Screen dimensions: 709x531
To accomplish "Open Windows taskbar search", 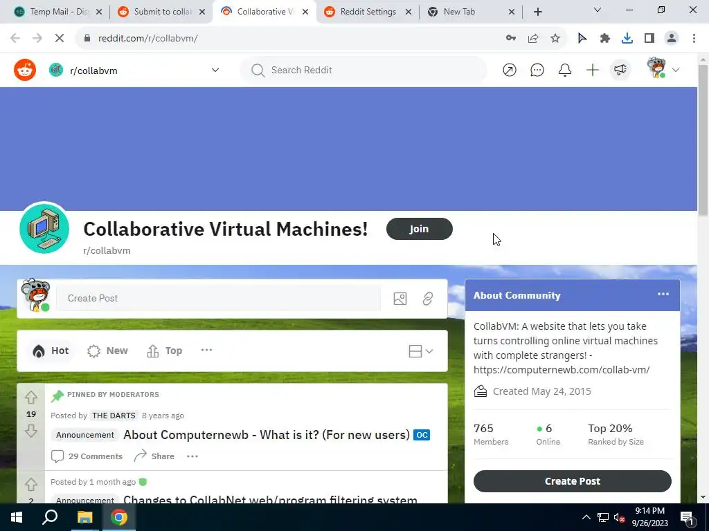I will point(50,517).
